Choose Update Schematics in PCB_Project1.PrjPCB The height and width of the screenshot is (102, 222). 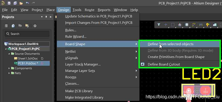98,16
